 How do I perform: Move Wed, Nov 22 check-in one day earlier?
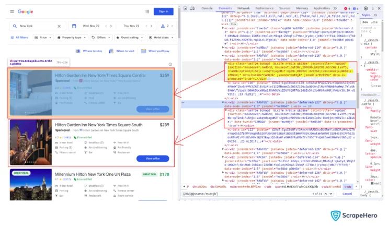(x=106, y=26)
